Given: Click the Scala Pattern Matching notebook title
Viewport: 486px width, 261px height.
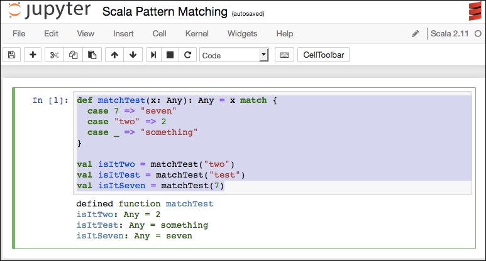Looking at the screenshot, I should pyautogui.click(x=165, y=12).
